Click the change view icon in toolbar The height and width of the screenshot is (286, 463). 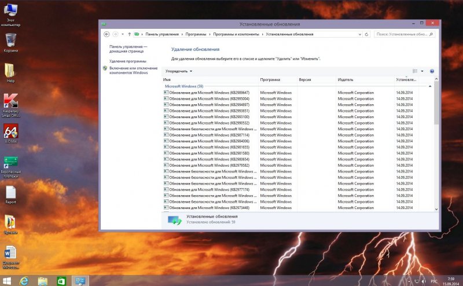pyautogui.click(x=415, y=71)
